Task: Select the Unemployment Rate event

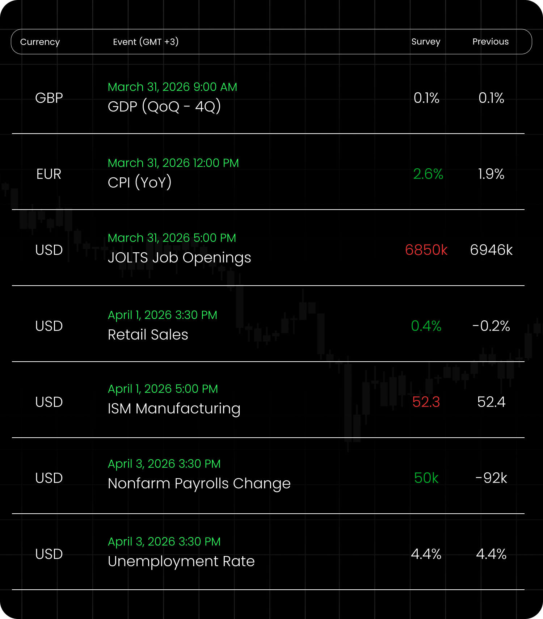Action: [181, 561]
